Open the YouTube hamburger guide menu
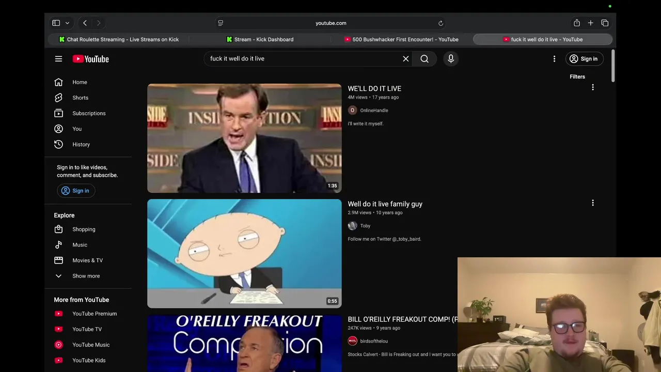661x372 pixels. click(x=58, y=59)
